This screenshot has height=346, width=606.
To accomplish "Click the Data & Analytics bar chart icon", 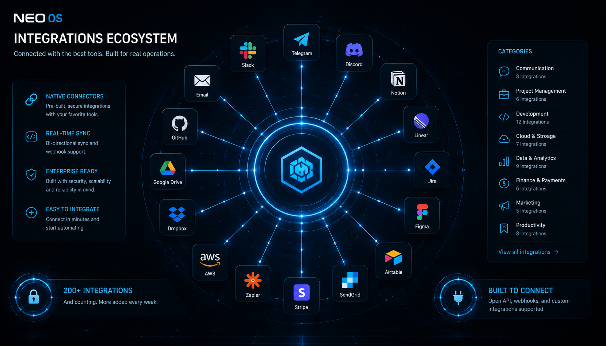I will pos(504,162).
